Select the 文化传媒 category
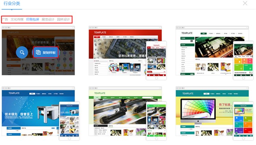256x145 pixels. pos(17,19)
